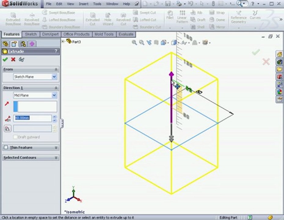Cancel the extrude with the viewport corner X

[x=266, y=62]
